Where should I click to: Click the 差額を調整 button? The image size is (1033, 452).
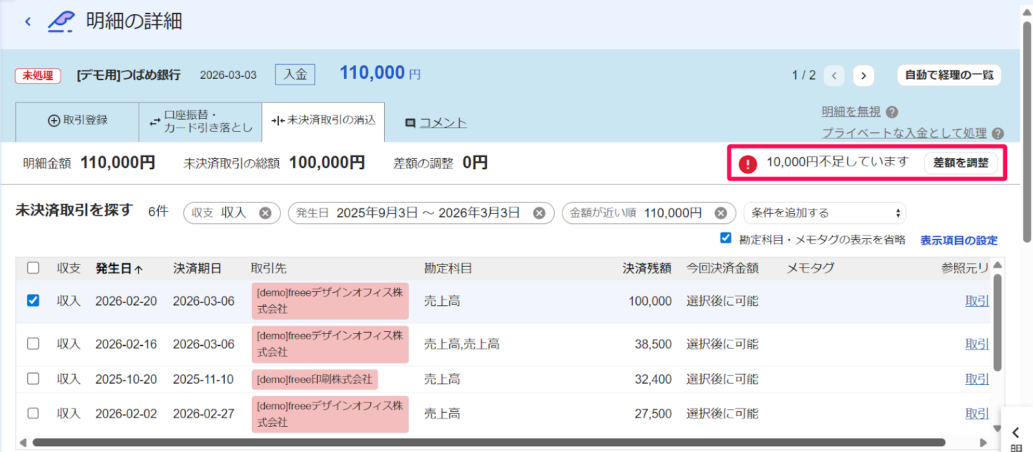tap(961, 163)
